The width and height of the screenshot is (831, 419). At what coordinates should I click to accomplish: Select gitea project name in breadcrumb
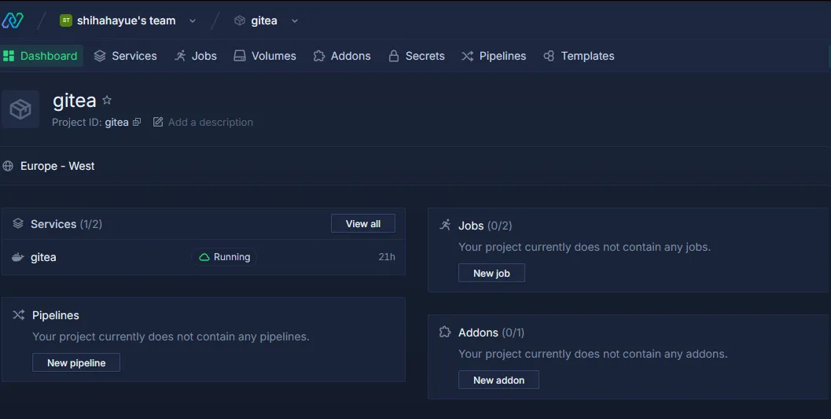click(264, 20)
